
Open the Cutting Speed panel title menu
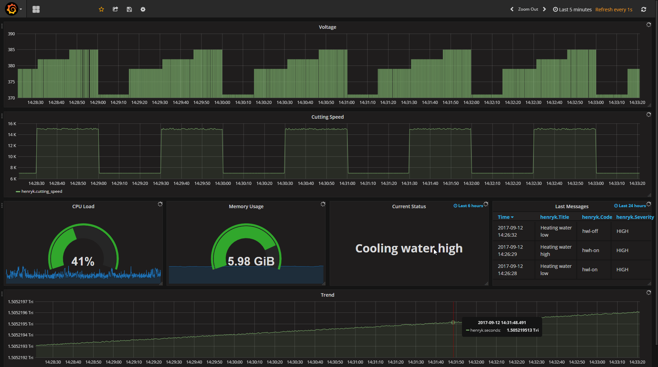[327, 117]
